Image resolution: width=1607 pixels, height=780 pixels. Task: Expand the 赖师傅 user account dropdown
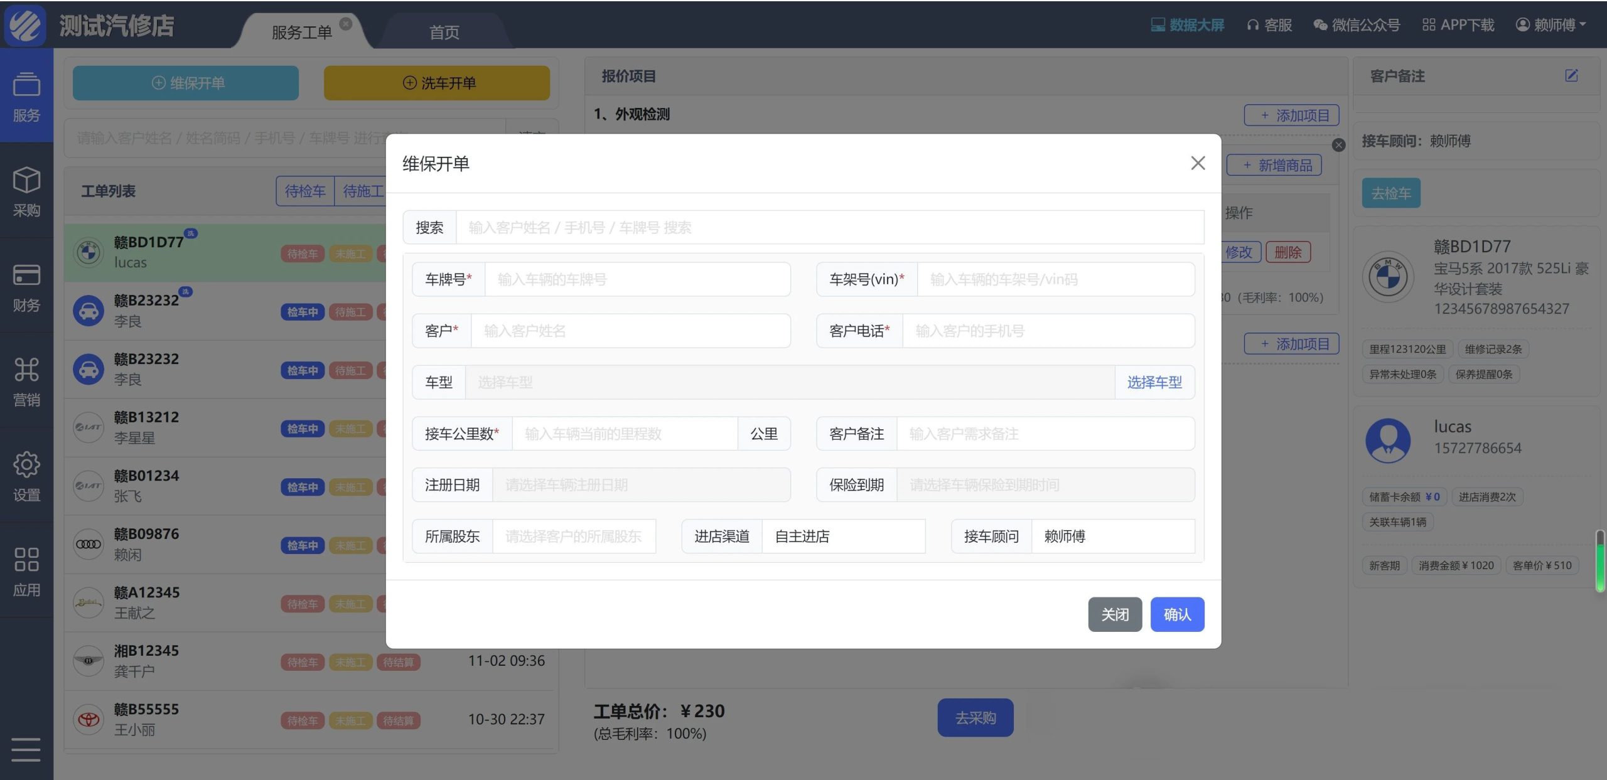point(1552,25)
